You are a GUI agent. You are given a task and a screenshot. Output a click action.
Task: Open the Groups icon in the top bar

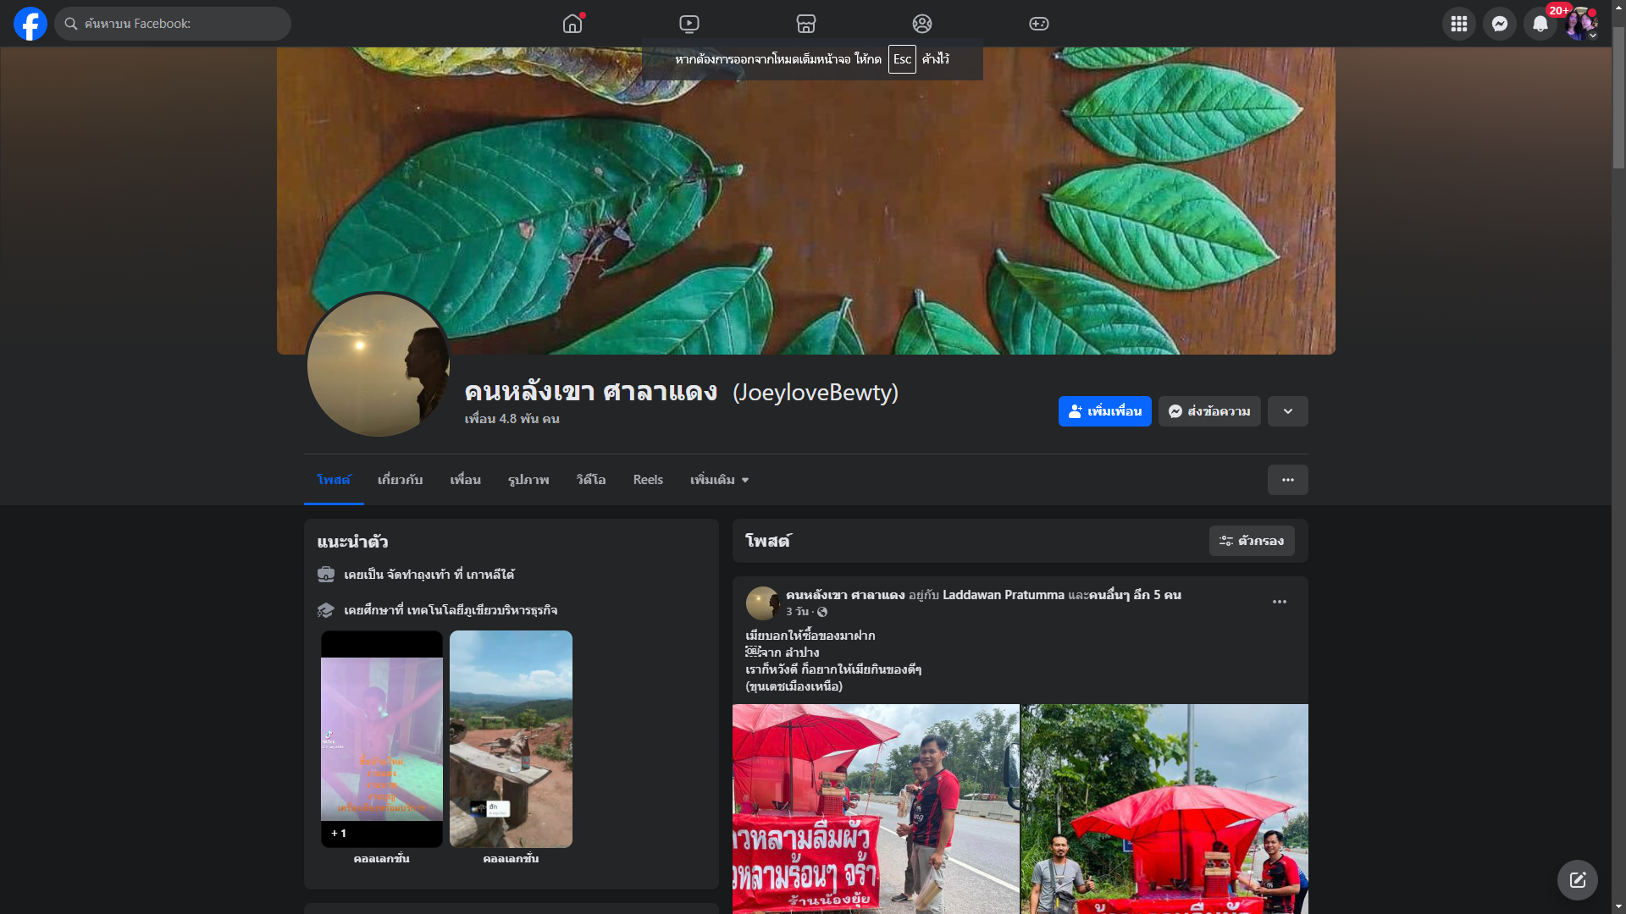922,24
